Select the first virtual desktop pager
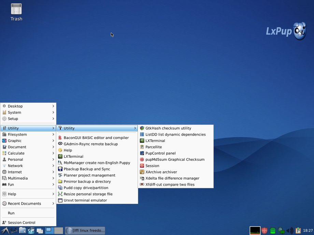Image resolution: width=314 pixels, height=235 pixels. pyautogui.click(x=49, y=231)
